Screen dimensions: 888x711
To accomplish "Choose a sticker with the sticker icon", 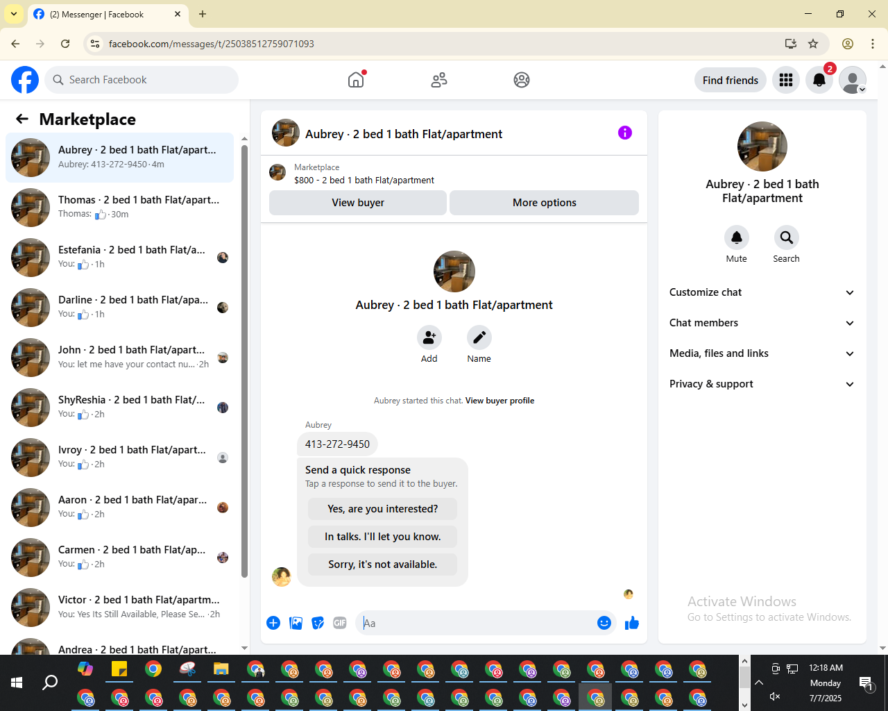I will point(318,623).
